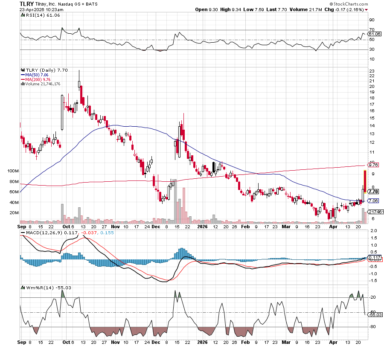
Task: Click the 0.117 MACD value tag
Action: (374, 257)
